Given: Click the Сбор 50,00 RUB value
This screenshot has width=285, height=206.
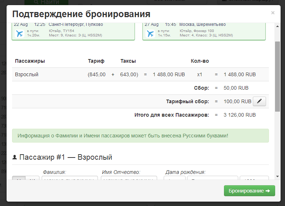Looking at the screenshot, I should point(236,88).
